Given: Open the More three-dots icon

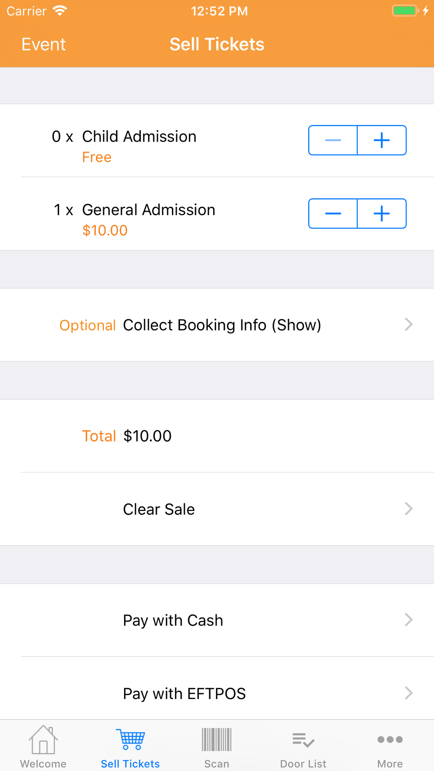Looking at the screenshot, I should (390, 739).
